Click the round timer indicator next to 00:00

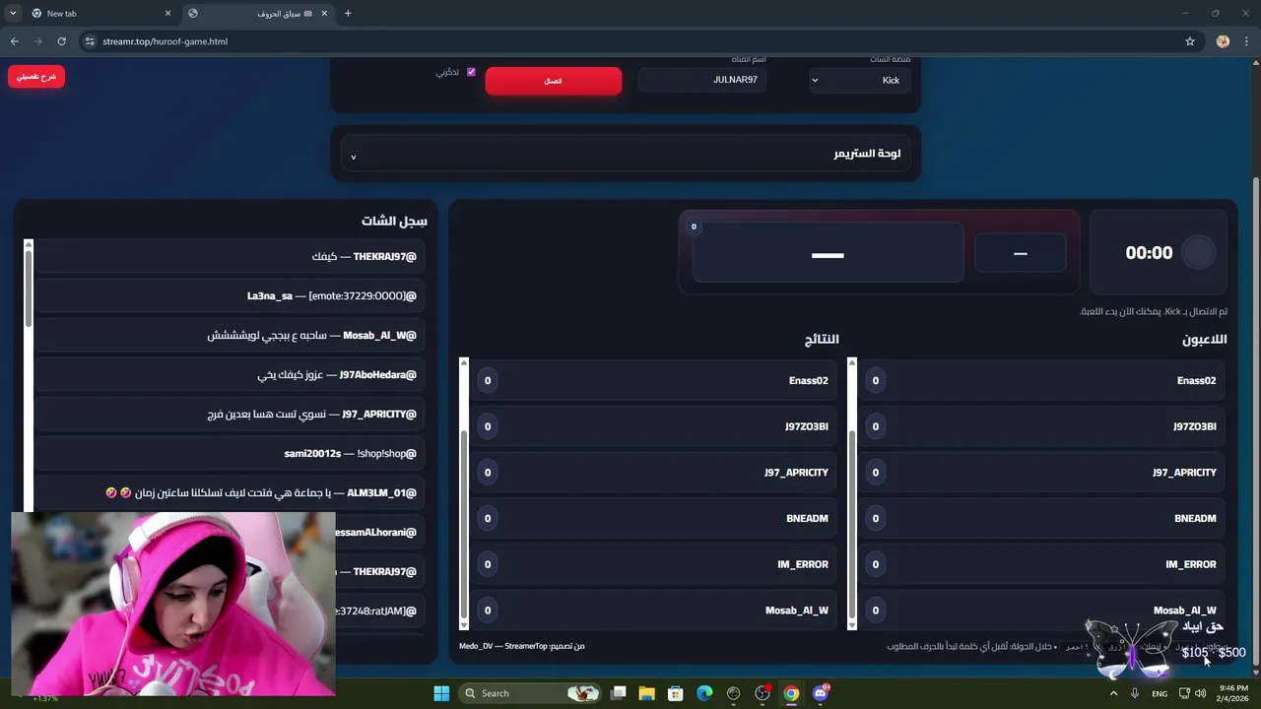click(1198, 253)
